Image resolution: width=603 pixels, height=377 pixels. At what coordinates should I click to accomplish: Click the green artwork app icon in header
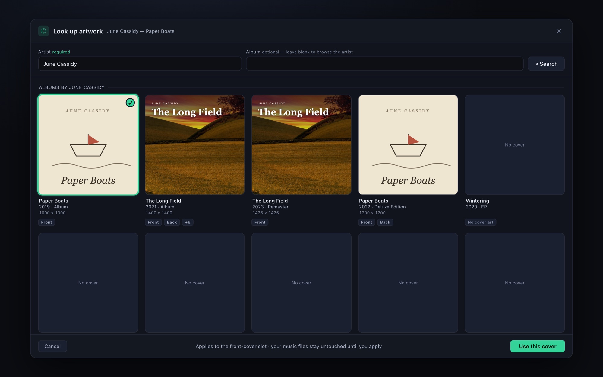43,31
